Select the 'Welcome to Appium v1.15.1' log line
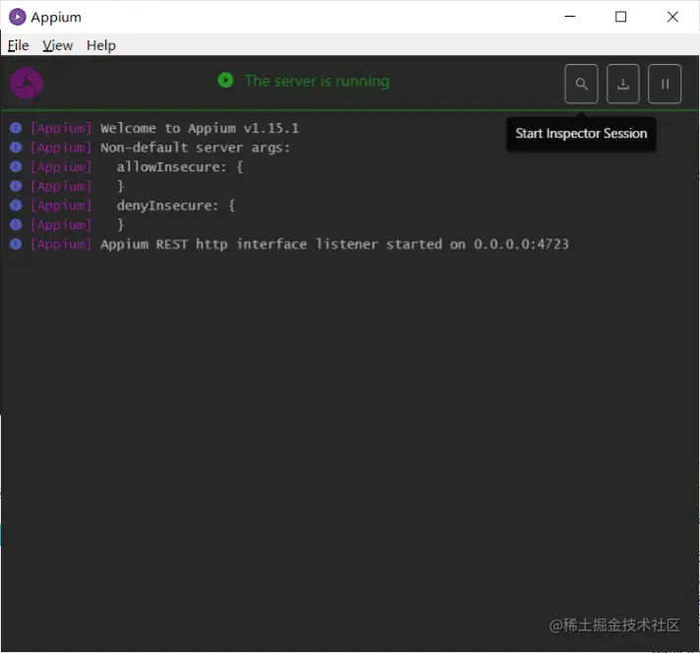This screenshot has height=653, width=700. [x=200, y=128]
